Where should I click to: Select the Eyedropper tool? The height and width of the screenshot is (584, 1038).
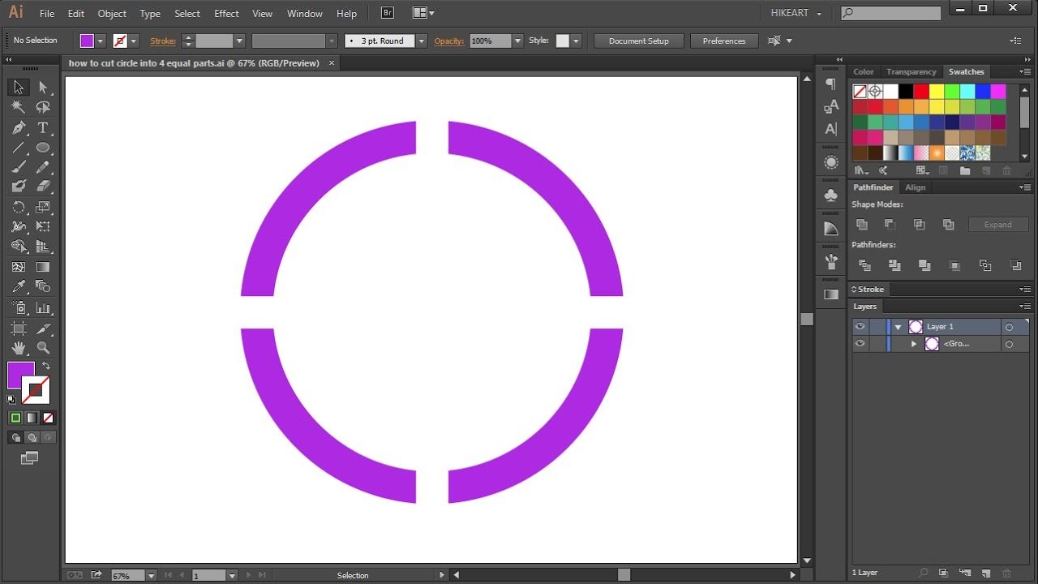(19, 286)
